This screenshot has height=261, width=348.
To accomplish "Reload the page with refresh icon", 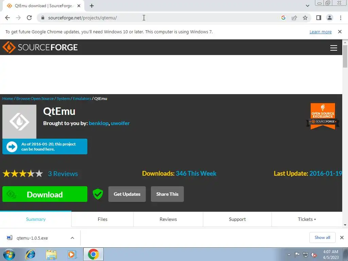I will pyautogui.click(x=29, y=18).
